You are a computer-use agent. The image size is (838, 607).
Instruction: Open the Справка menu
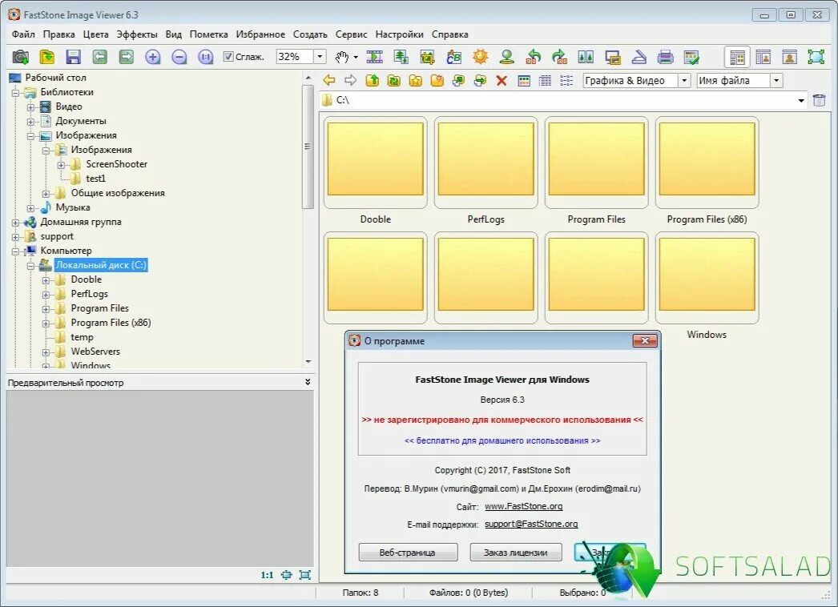click(449, 34)
